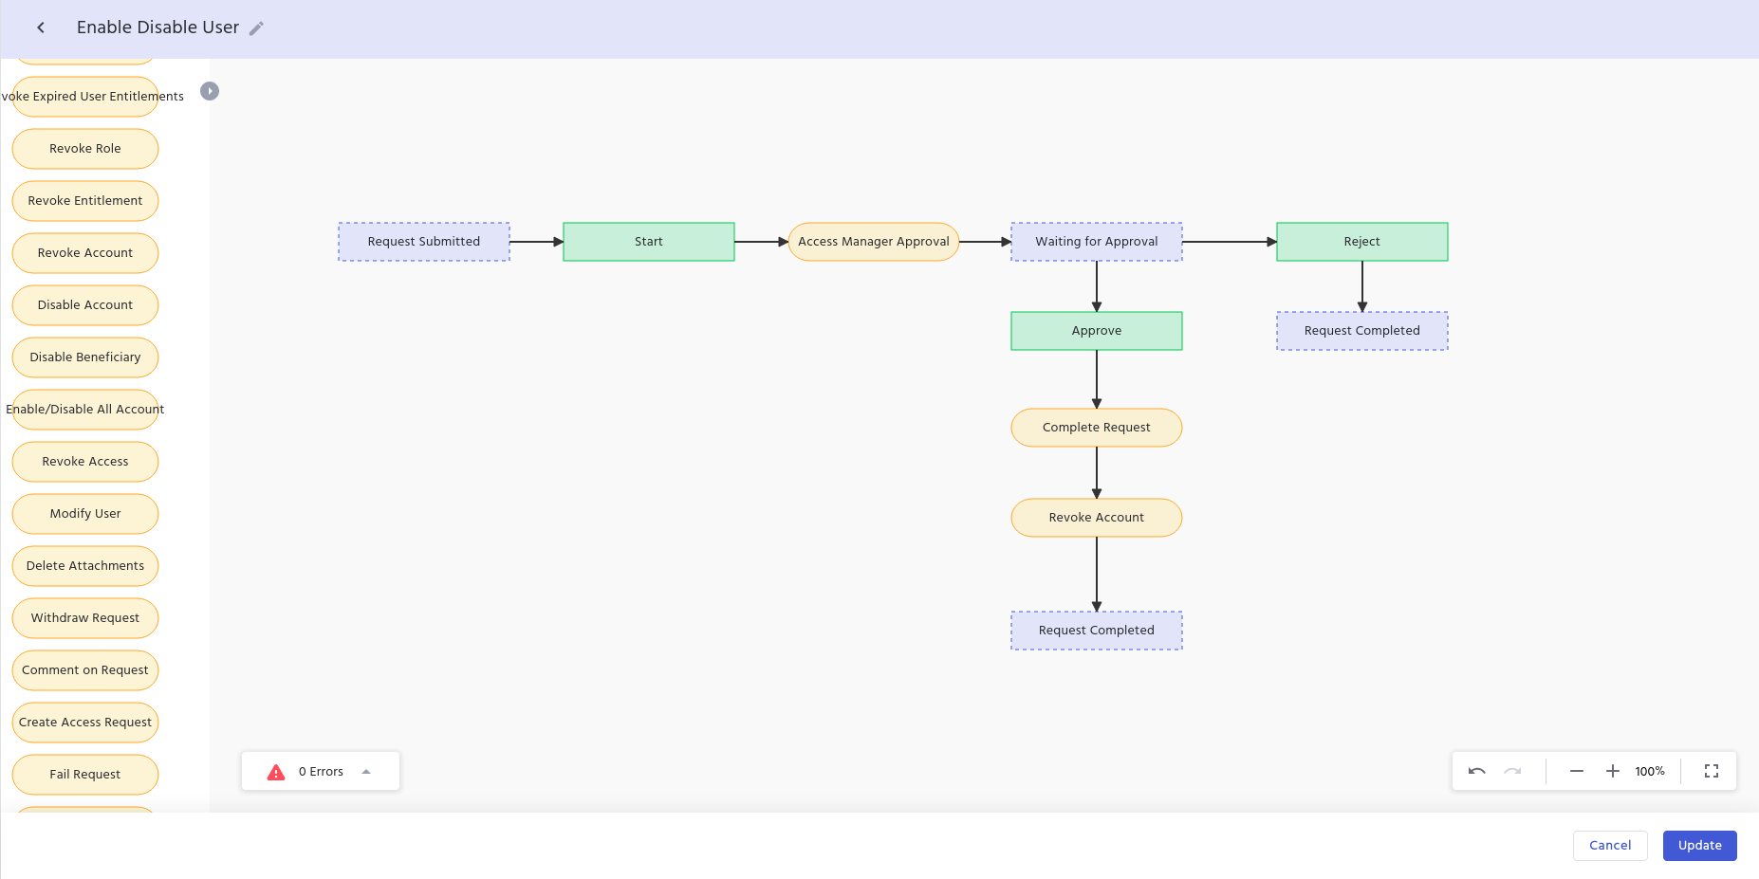This screenshot has height=879, width=1759.
Task: Select Disable Account in the sidebar
Action: tap(85, 305)
